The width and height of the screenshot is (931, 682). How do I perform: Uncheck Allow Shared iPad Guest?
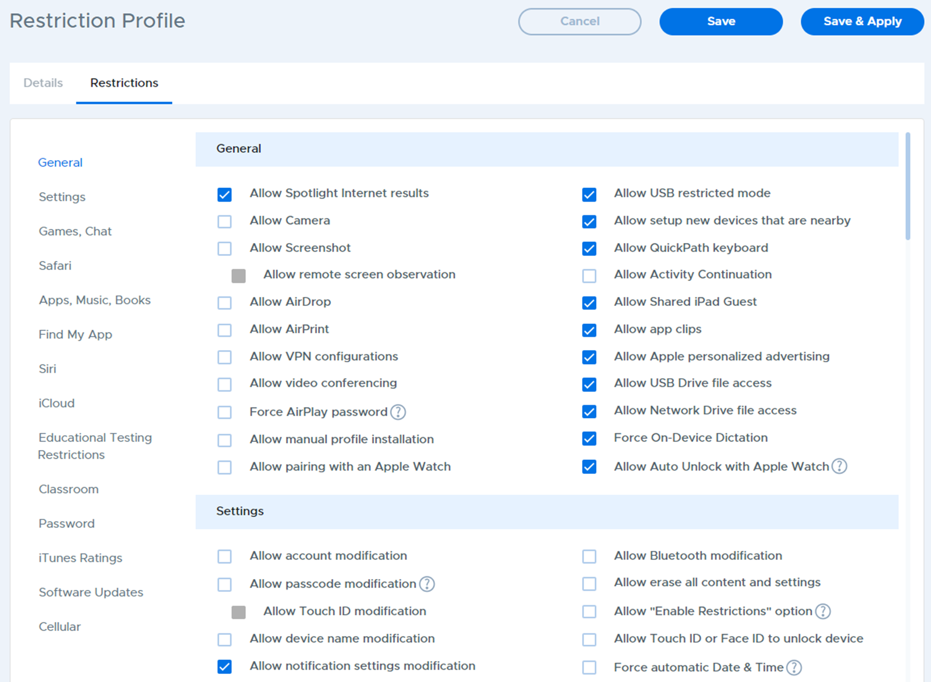click(x=589, y=302)
